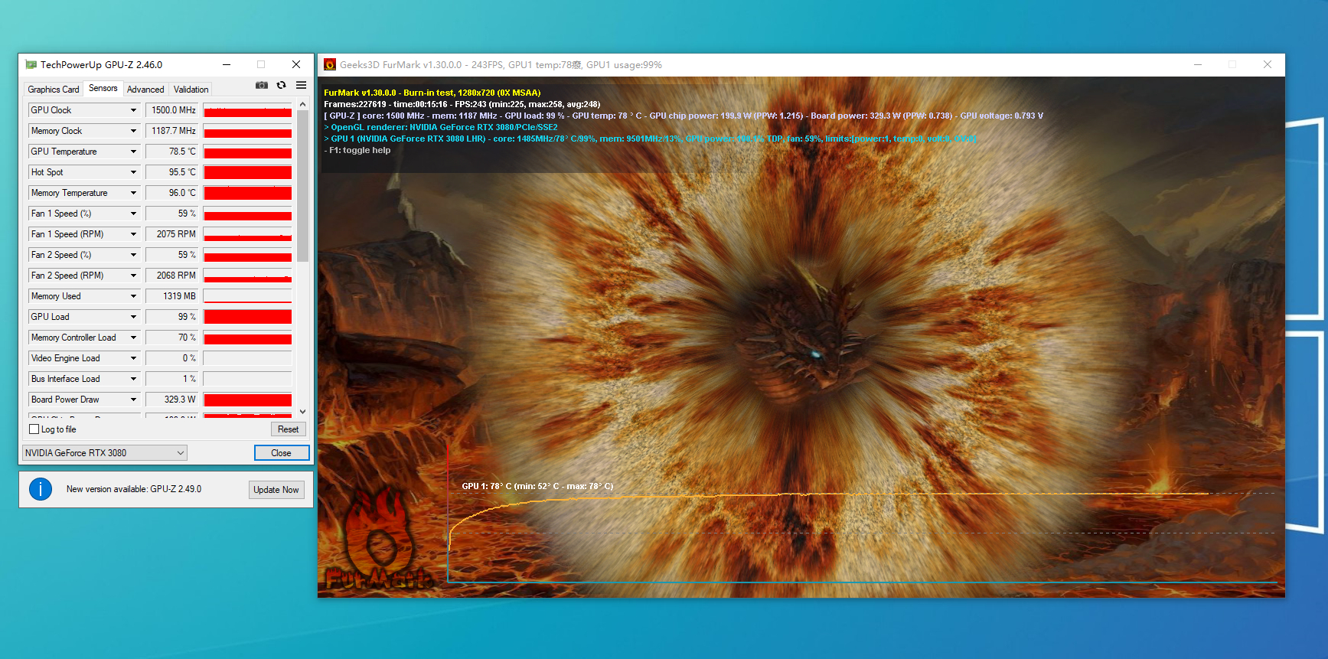
Task: Click the GPU-Z sensor list scroll up arrow
Action: tap(302, 104)
